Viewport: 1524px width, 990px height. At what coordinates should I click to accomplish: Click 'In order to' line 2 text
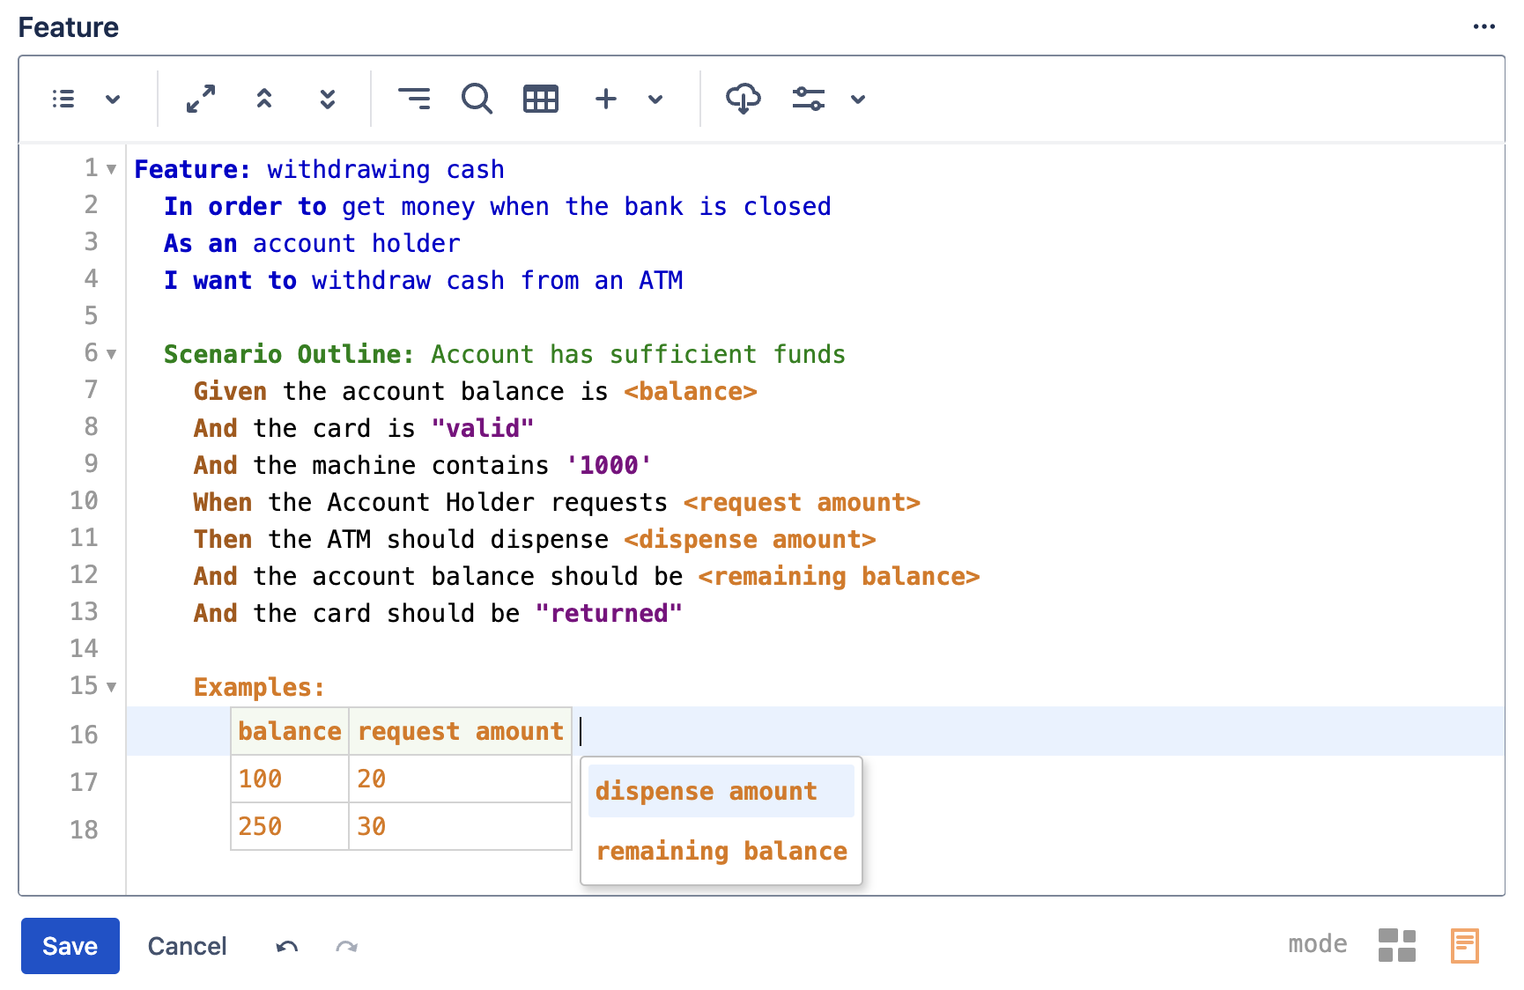[x=245, y=206]
